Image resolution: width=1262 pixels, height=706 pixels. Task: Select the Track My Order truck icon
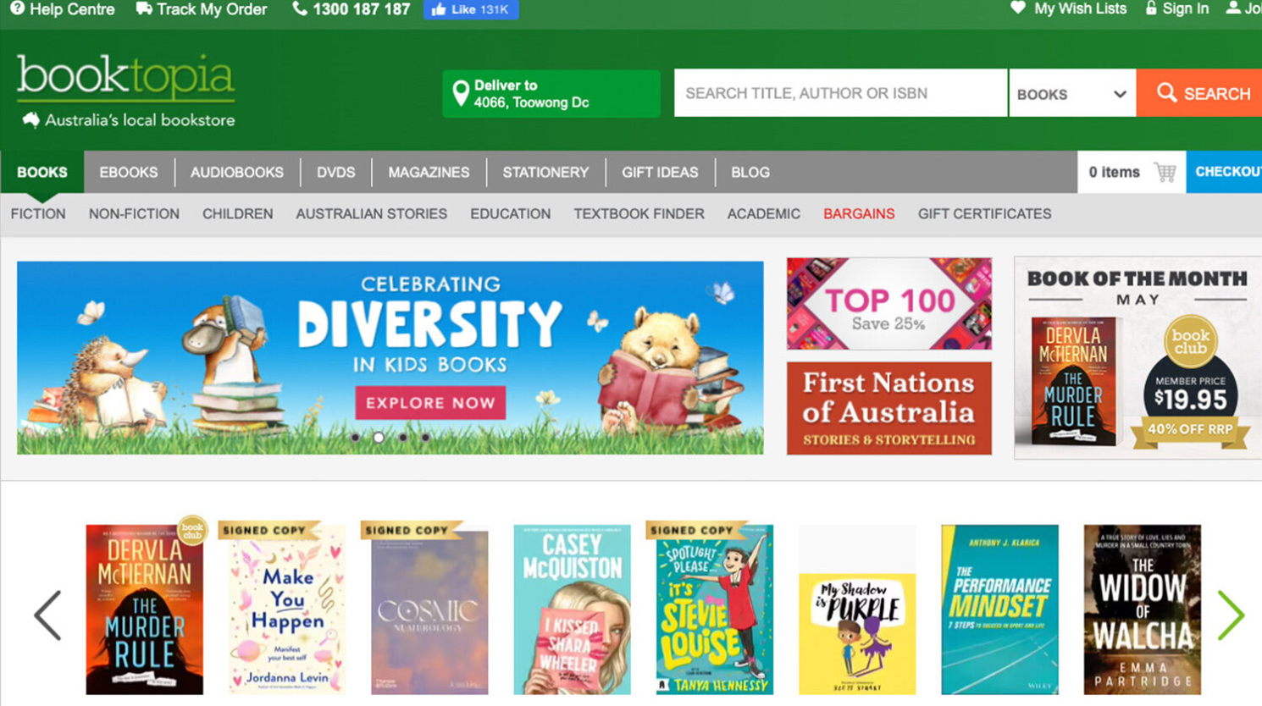[x=141, y=8]
